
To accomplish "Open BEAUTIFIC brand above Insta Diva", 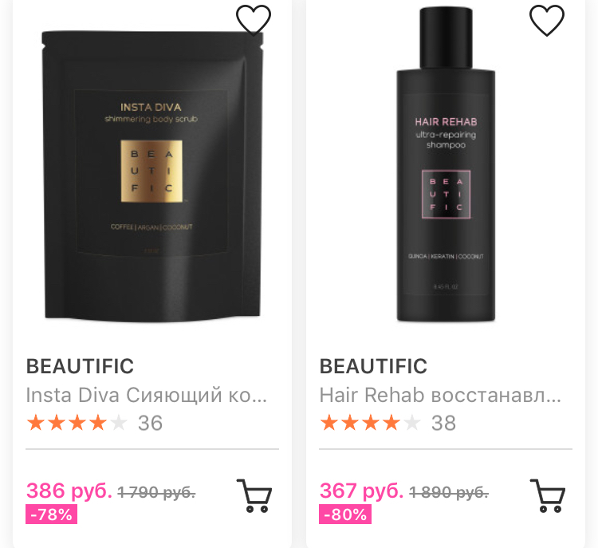I will pyautogui.click(x=80, y=366).
